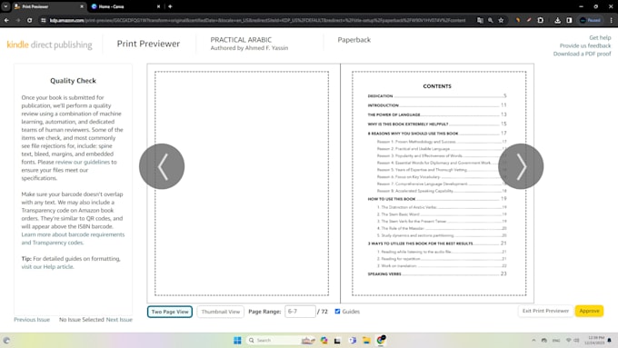
Task: Open the Get help link
Action: 600,38
